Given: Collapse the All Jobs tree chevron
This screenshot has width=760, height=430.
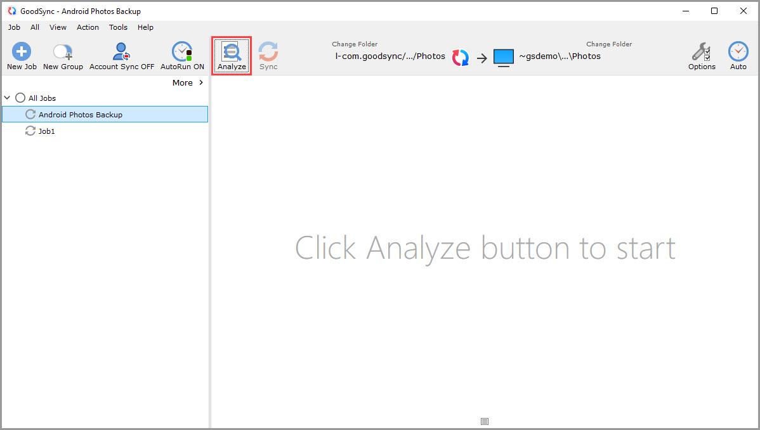Looking at the screenshot, I should click(x=7, y=98).
